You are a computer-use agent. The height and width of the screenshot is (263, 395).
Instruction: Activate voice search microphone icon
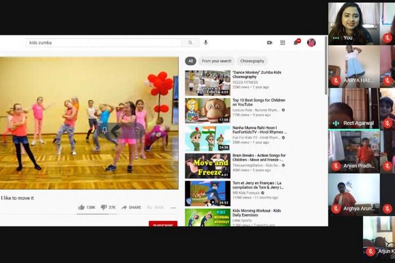[205, 43]
